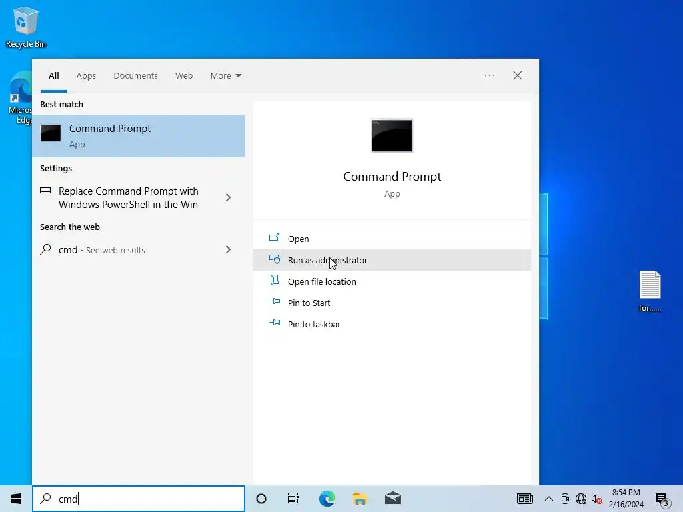Close the search panel with X

tap(518, 75)
